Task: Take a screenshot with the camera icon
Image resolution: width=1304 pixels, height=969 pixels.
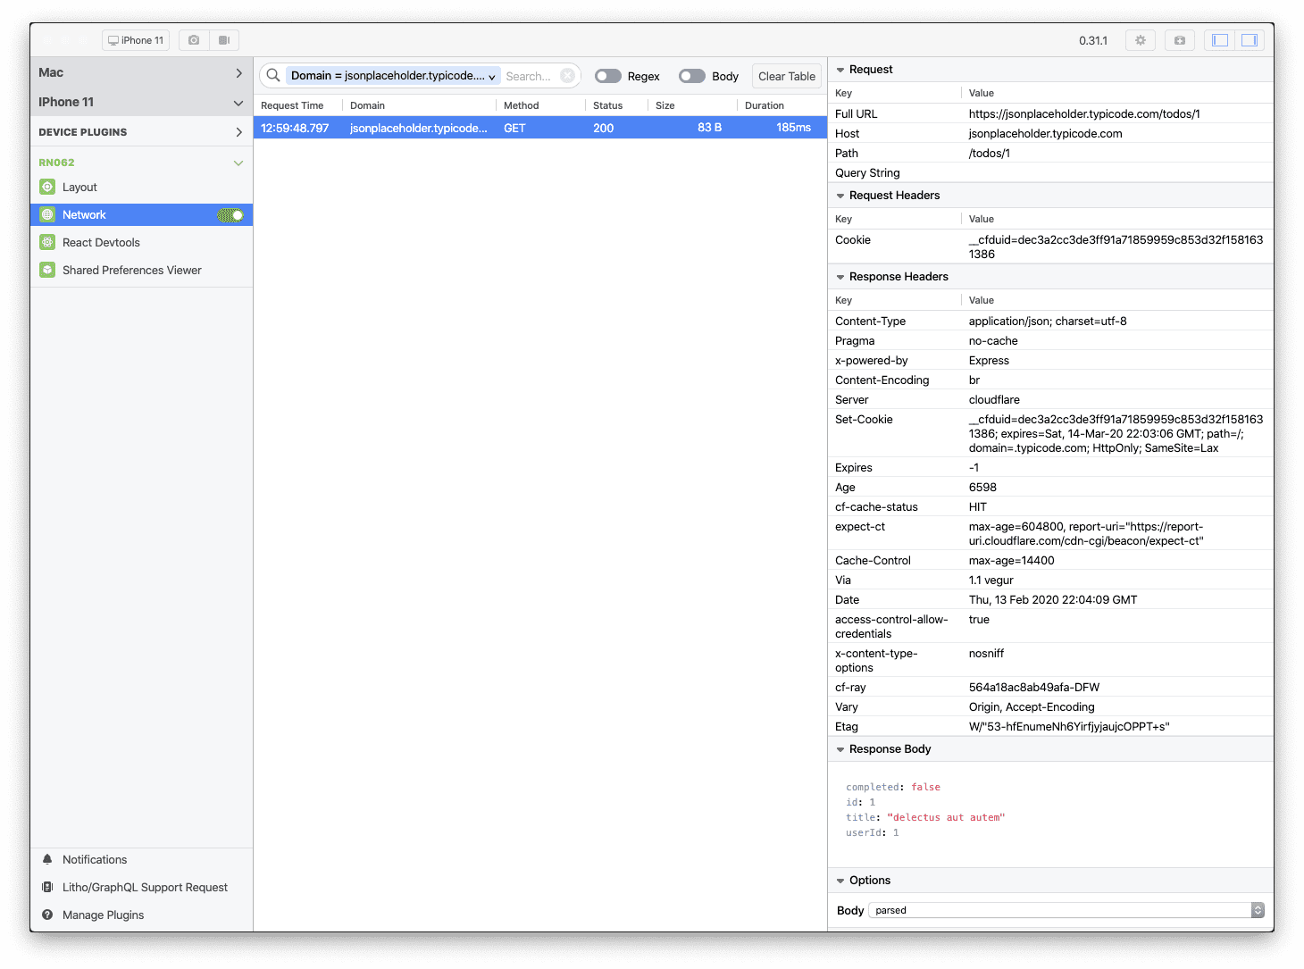Action: pyautogui.click(x=193, y=39)
